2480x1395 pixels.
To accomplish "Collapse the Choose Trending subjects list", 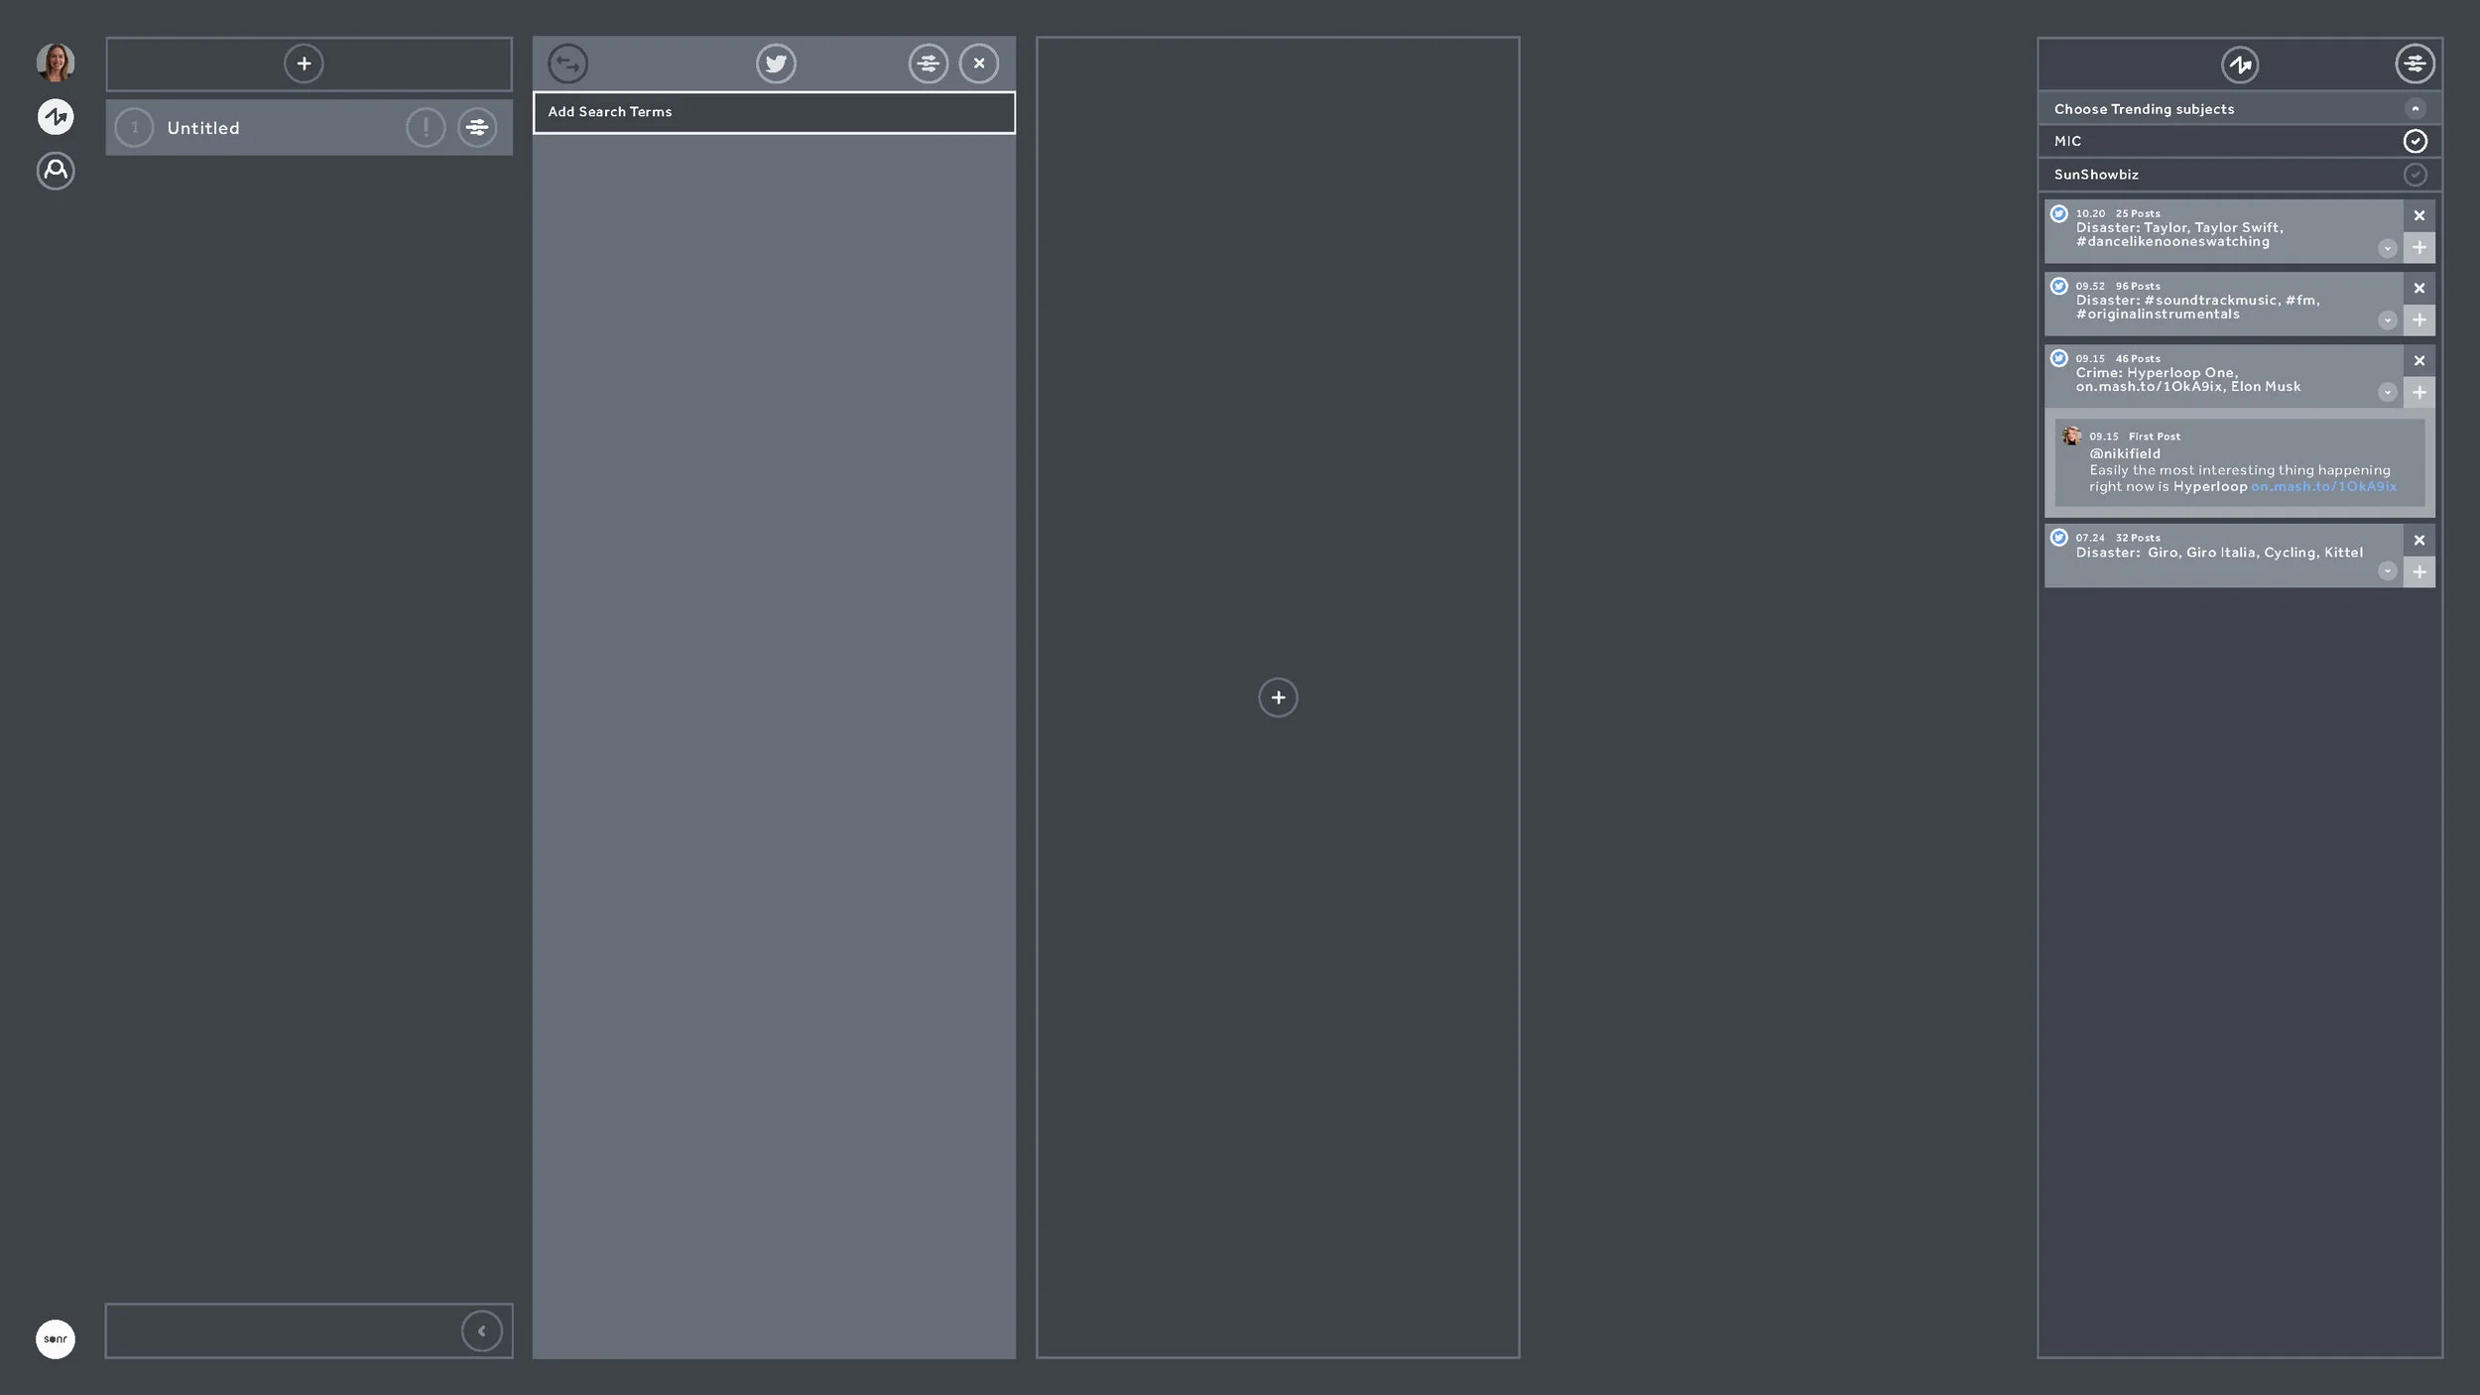I will (2415, 109).
